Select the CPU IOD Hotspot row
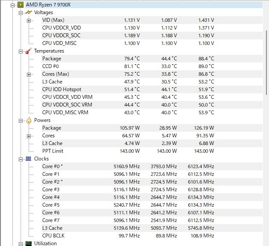The image size is (269, 246). tap(152, 89)
